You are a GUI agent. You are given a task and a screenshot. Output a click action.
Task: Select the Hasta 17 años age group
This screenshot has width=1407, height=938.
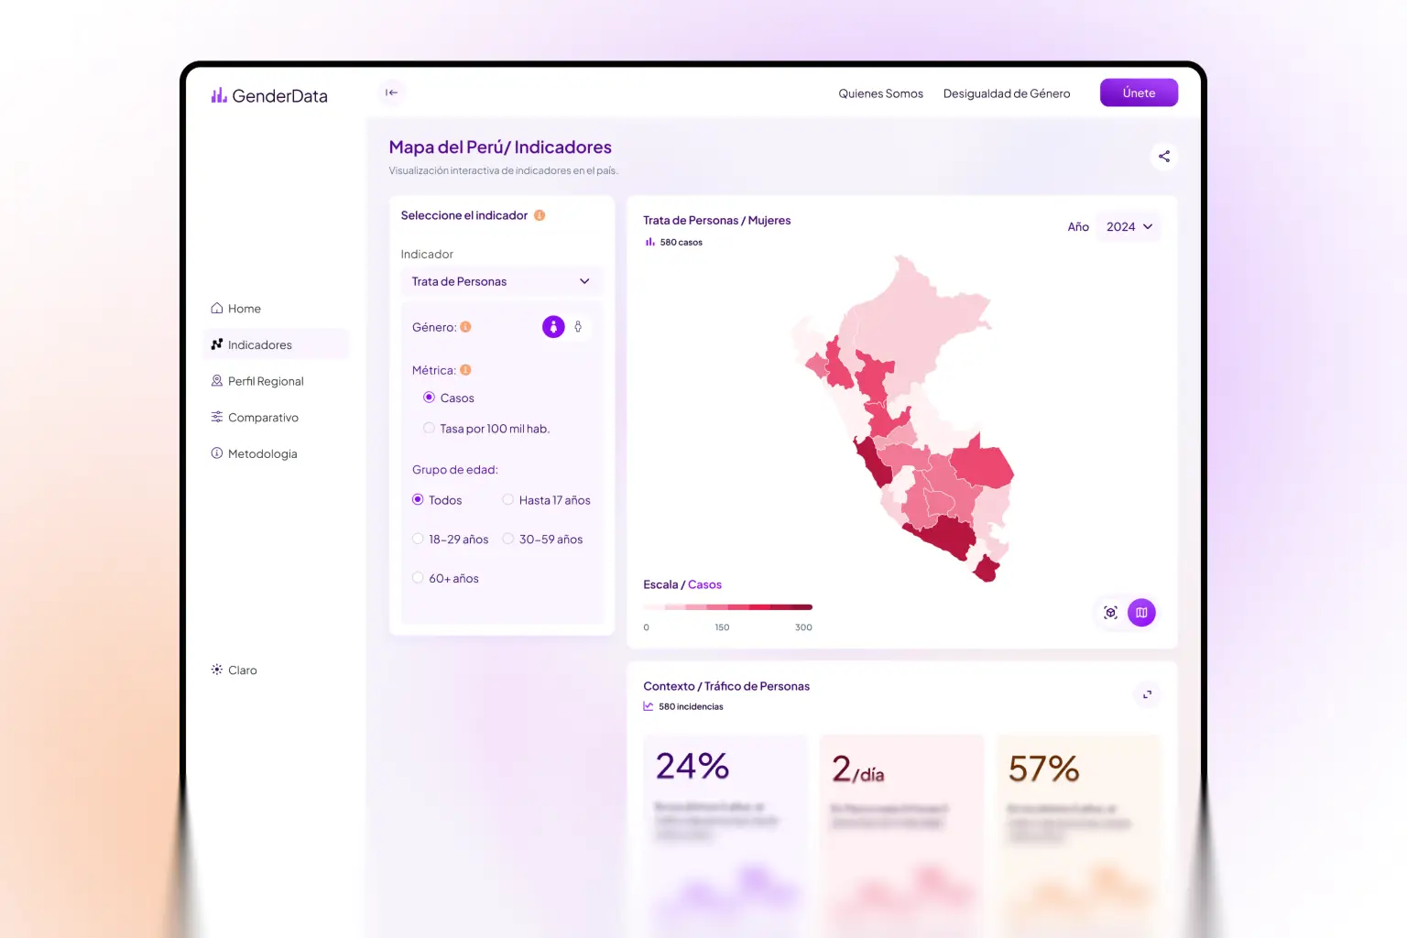click(508, 500)
